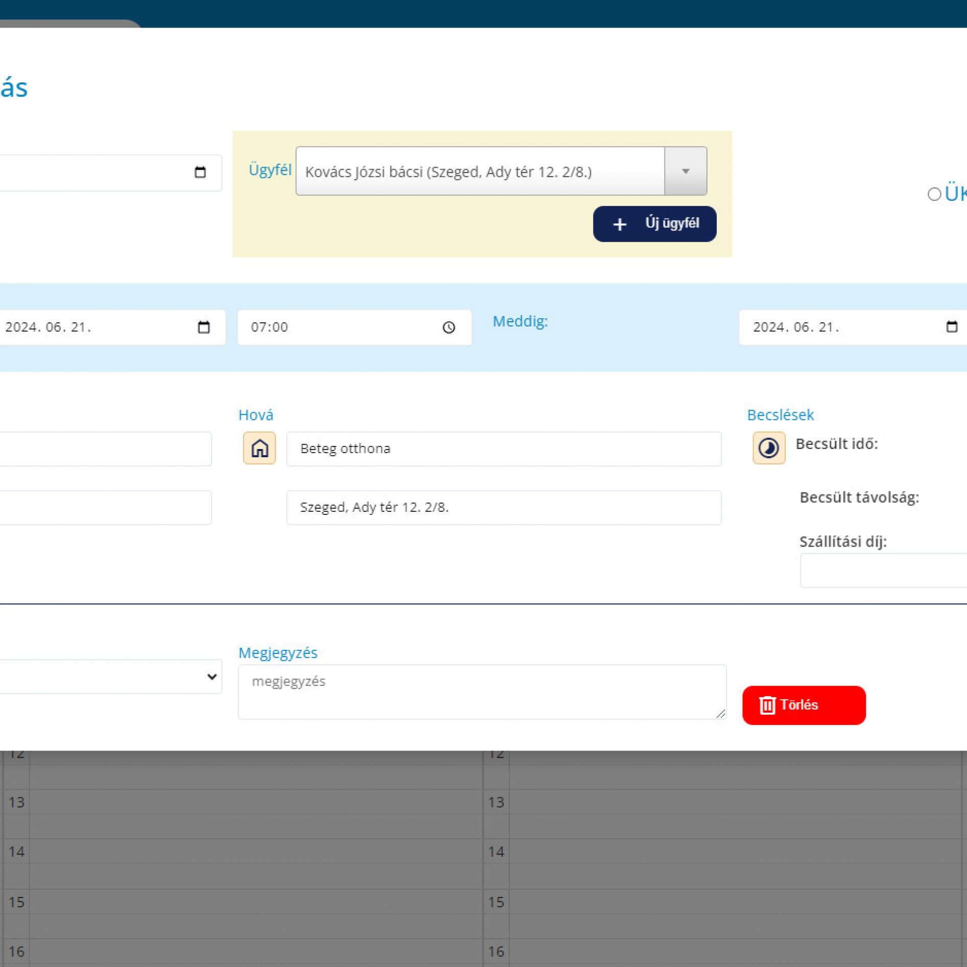Image resolution: width=967 pixels, height=967 pixels.
Task: Click the resize handle of Megjegyzés textarea
Action: (720, 714)
